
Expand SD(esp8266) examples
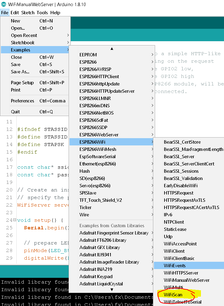112,178
